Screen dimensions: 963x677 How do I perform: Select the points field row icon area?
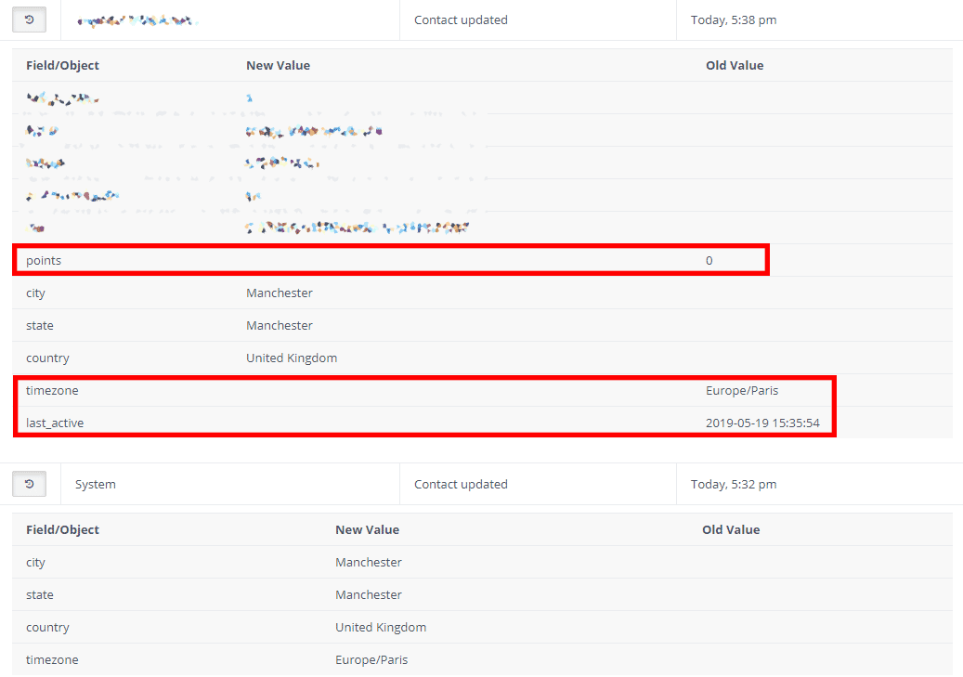tap(44, 260)
